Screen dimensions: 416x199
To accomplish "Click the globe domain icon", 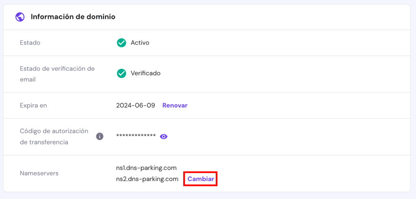I will (x=19, y=17).
